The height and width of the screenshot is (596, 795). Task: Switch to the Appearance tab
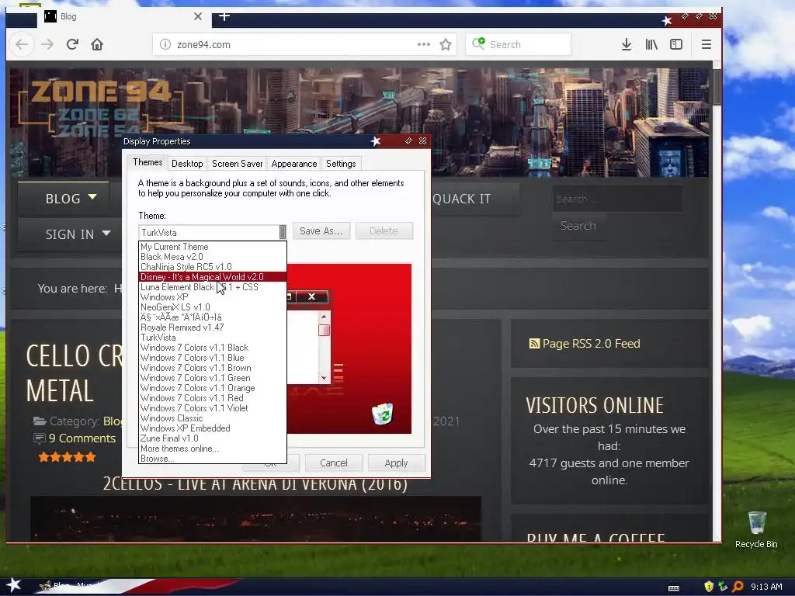[294, 164]
